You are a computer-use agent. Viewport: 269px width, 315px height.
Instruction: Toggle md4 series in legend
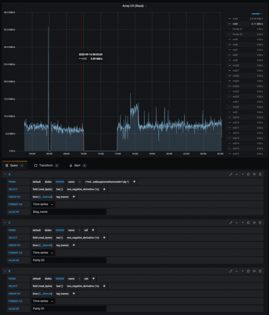pos(235,18)
